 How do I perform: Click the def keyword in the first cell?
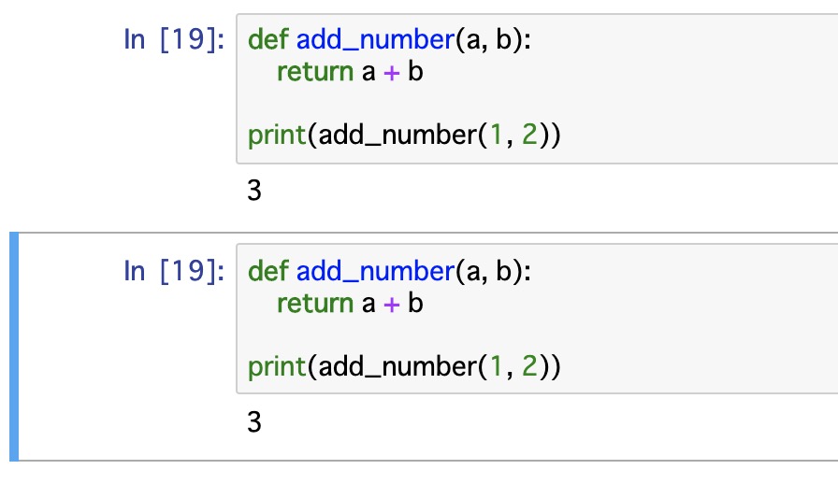click(268, 40)
